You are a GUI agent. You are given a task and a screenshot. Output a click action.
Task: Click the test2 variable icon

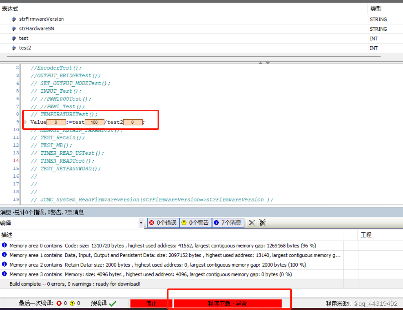pos(14,48)
